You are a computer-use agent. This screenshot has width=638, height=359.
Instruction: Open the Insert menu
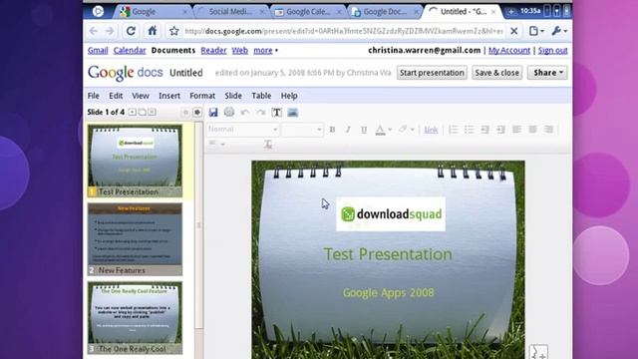click(169, 96)
